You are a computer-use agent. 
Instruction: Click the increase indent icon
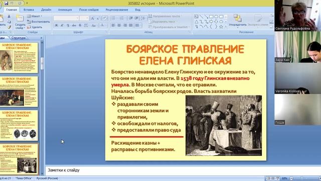[x=136, y=18]
